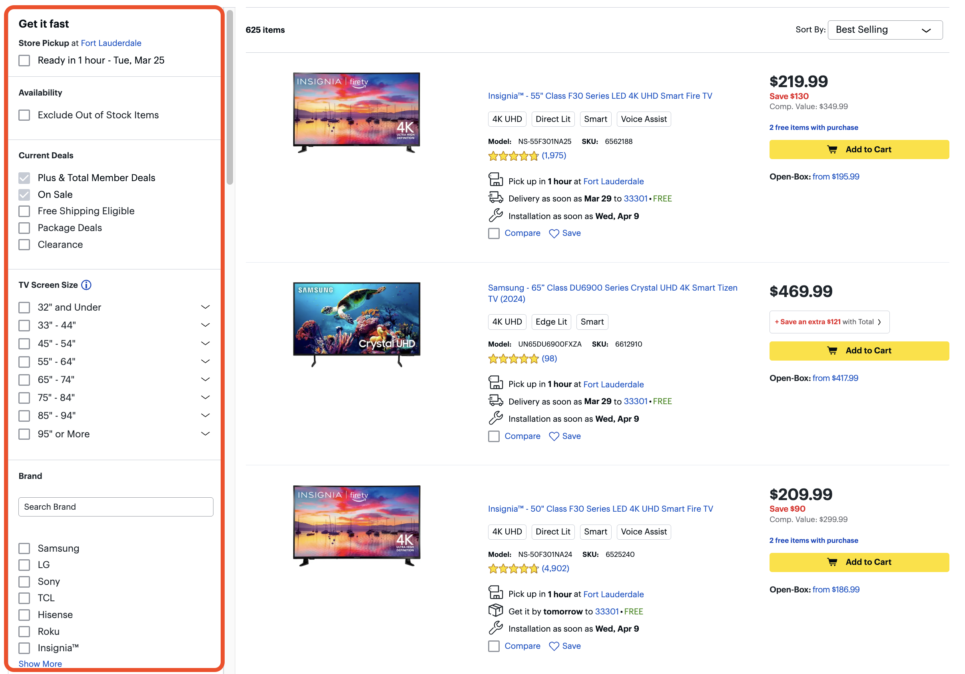
Task: Uncheck Plus & Total Member Deals
Action: click(24, 178)
